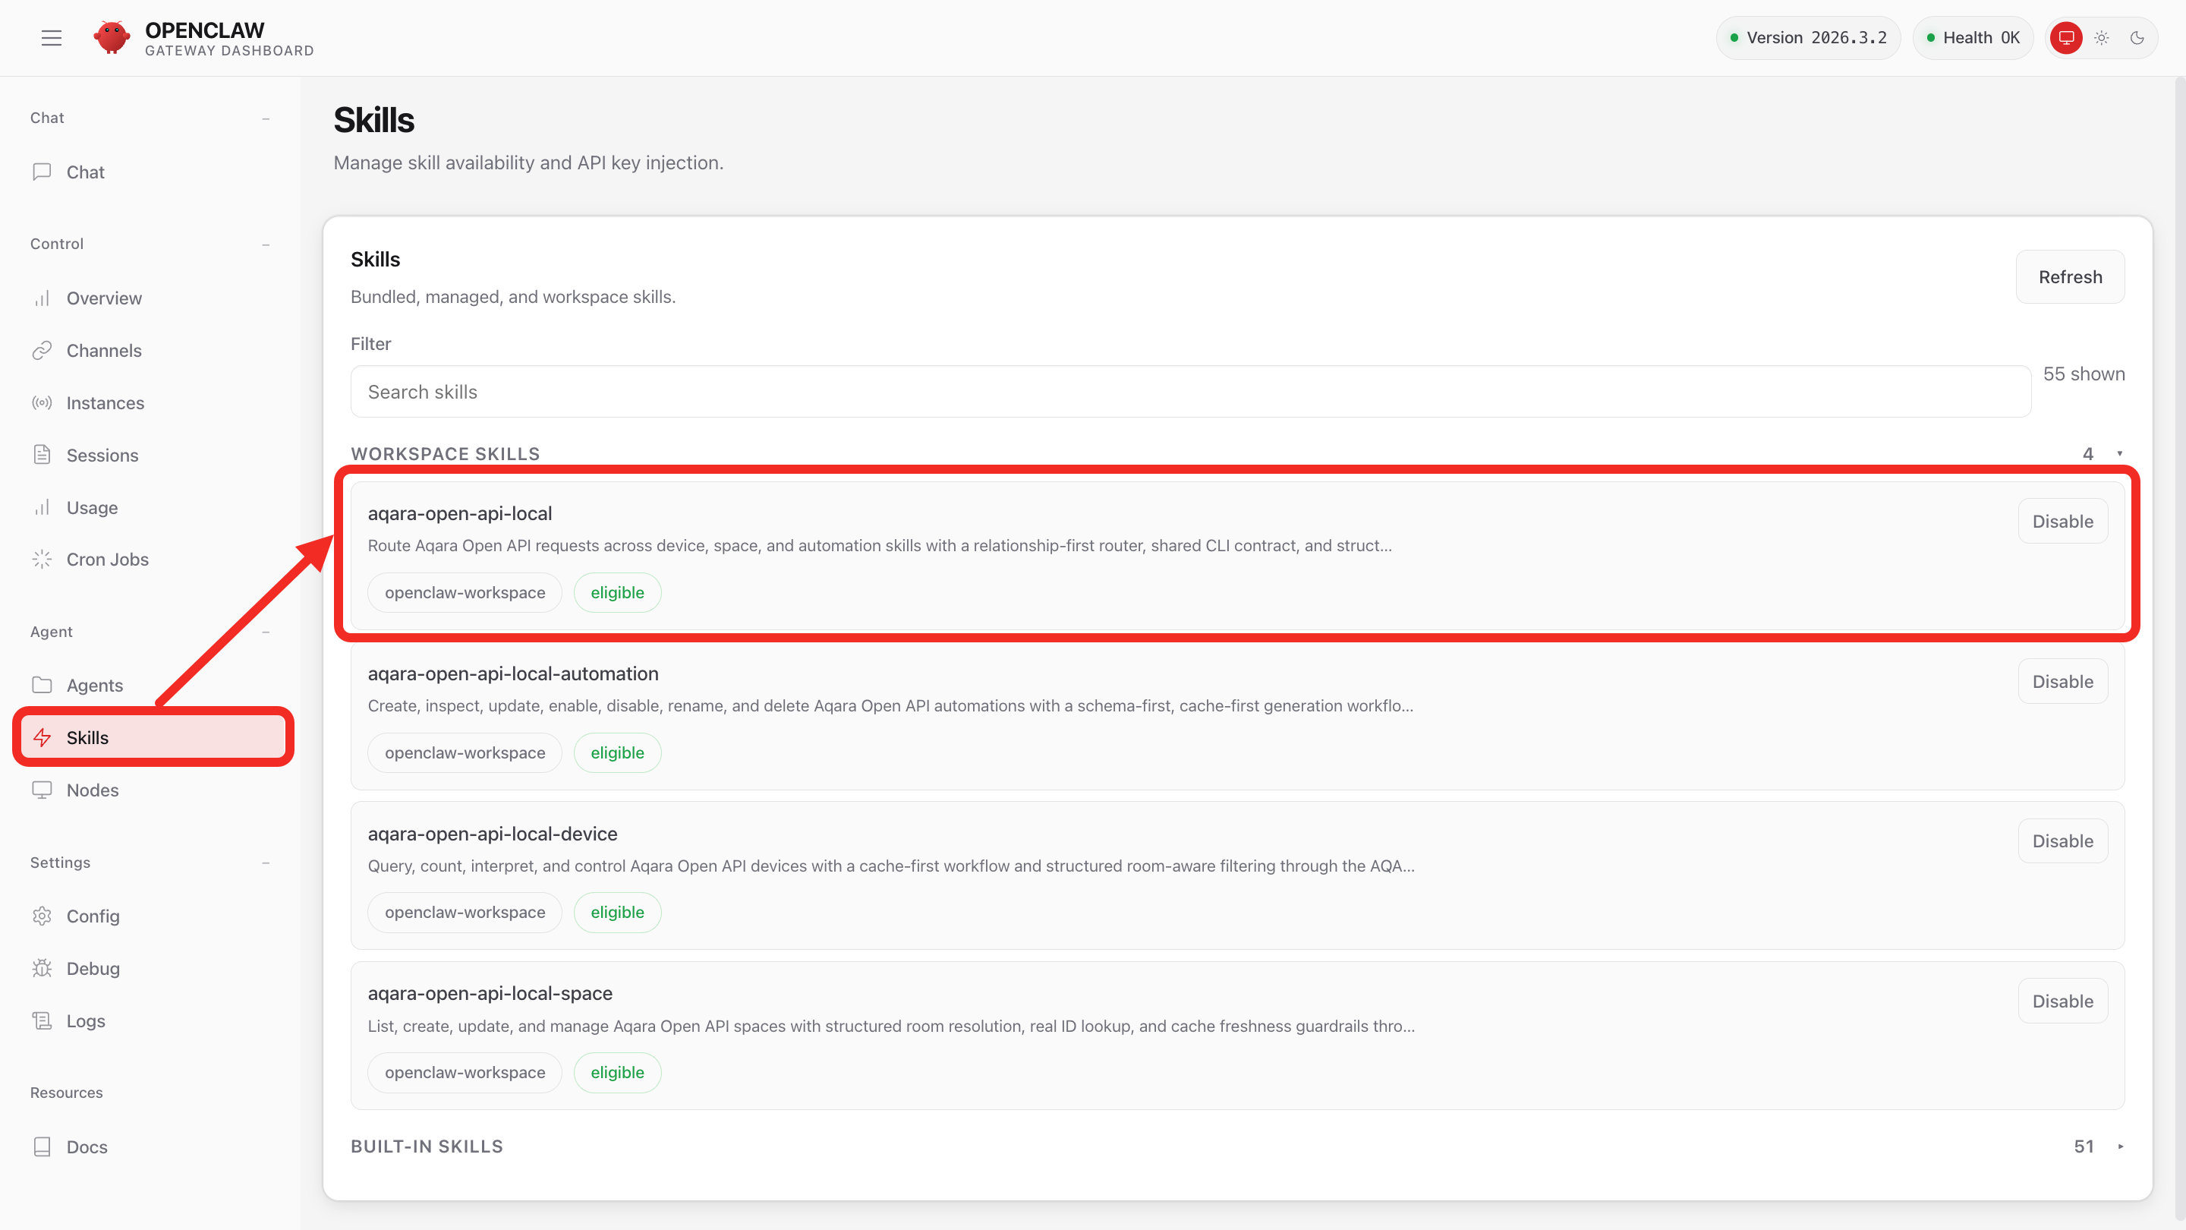The height and width of the screenshot is (1230, 2186).
Task: Open the Nodes page
Action: (x=153, y=790)
